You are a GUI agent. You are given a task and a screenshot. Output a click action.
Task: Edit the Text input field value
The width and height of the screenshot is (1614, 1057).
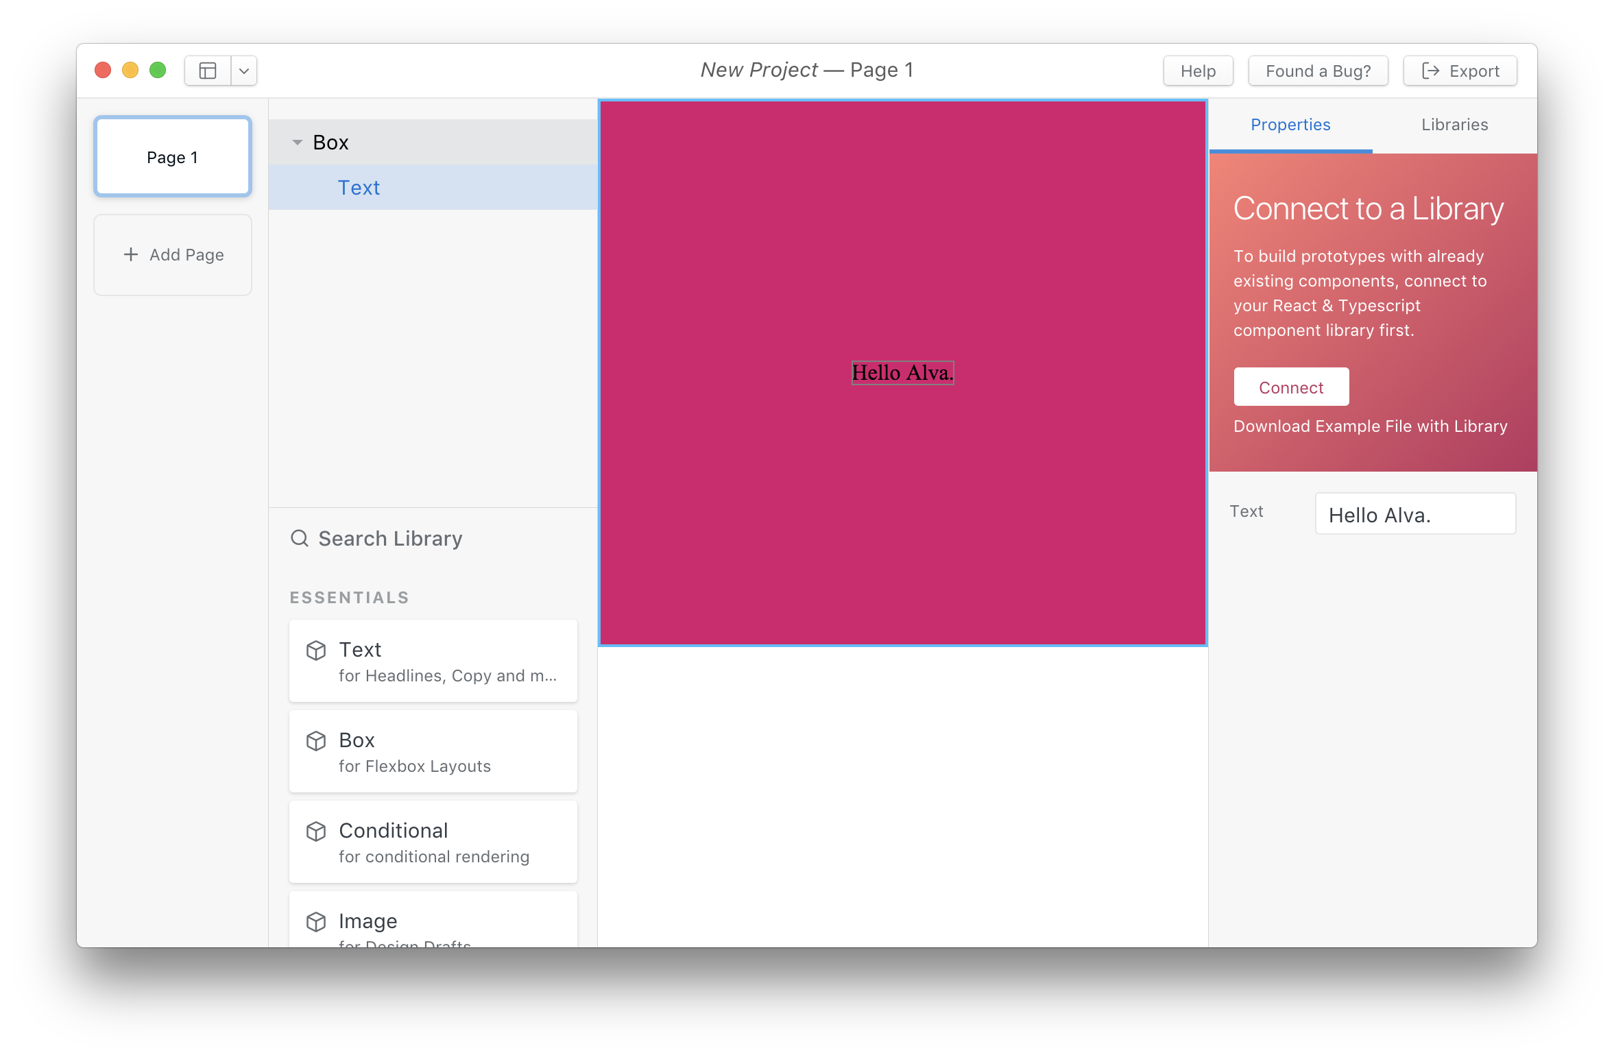tap(1416, 514)
